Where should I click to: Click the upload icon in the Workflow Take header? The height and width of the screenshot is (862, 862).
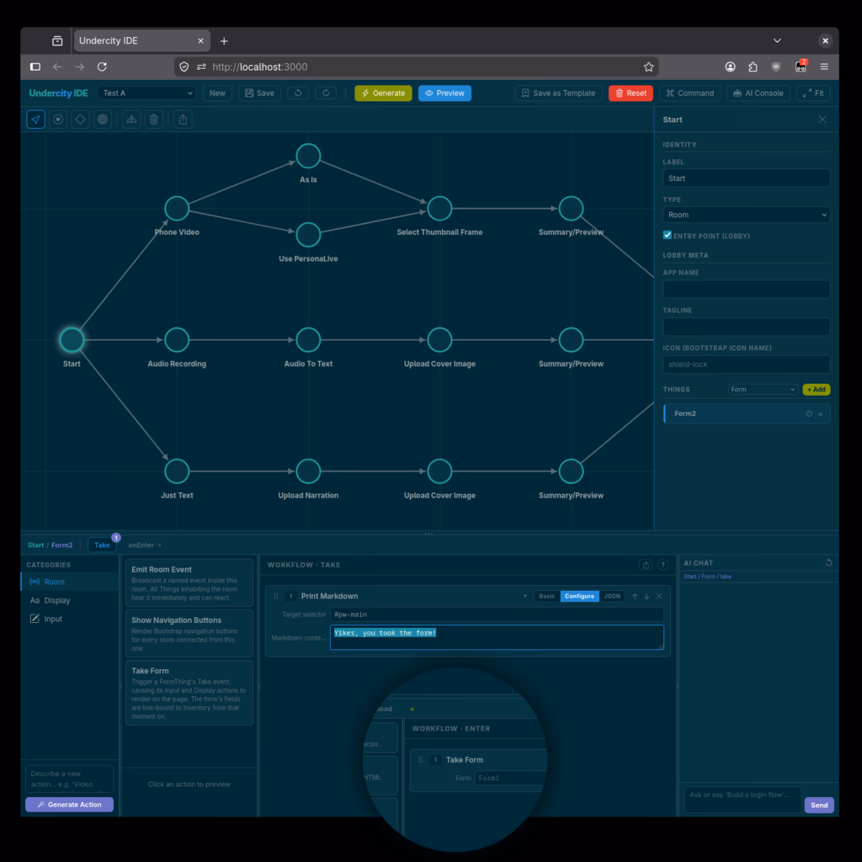coord(646,565)
